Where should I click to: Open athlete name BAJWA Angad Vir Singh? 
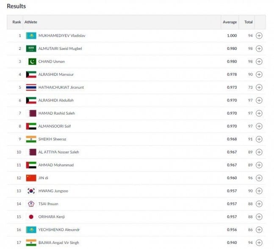(58, 243)
